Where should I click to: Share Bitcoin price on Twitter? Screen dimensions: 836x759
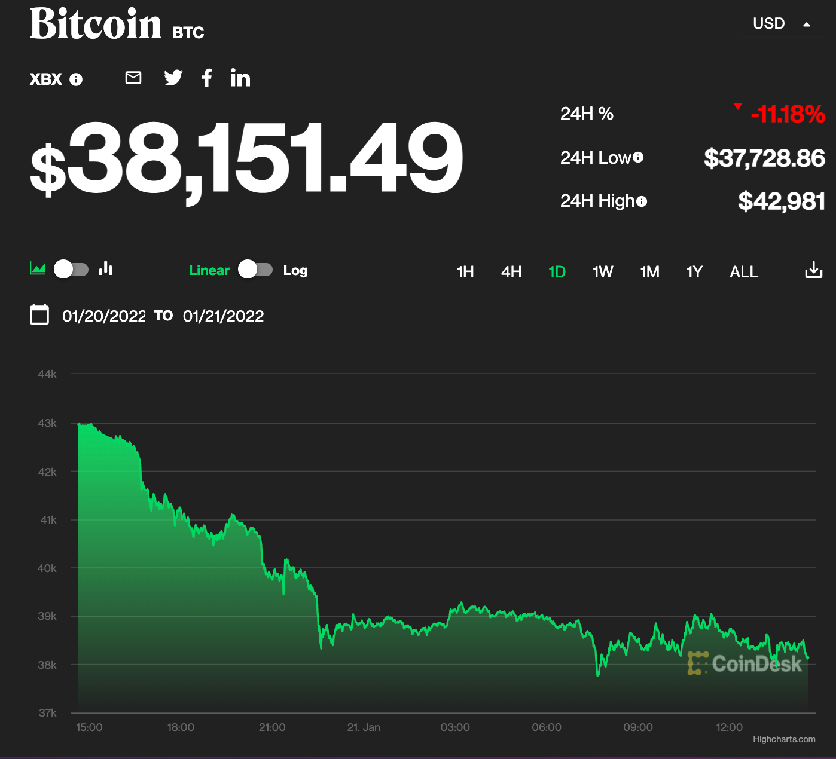(173, 78)
